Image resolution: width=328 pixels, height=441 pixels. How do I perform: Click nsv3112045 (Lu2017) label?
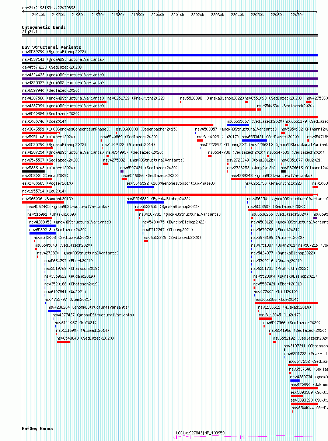point(280,315)
